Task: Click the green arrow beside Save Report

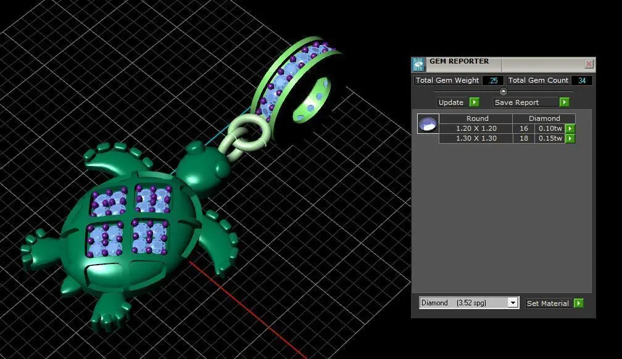Action: coord(564,102)
